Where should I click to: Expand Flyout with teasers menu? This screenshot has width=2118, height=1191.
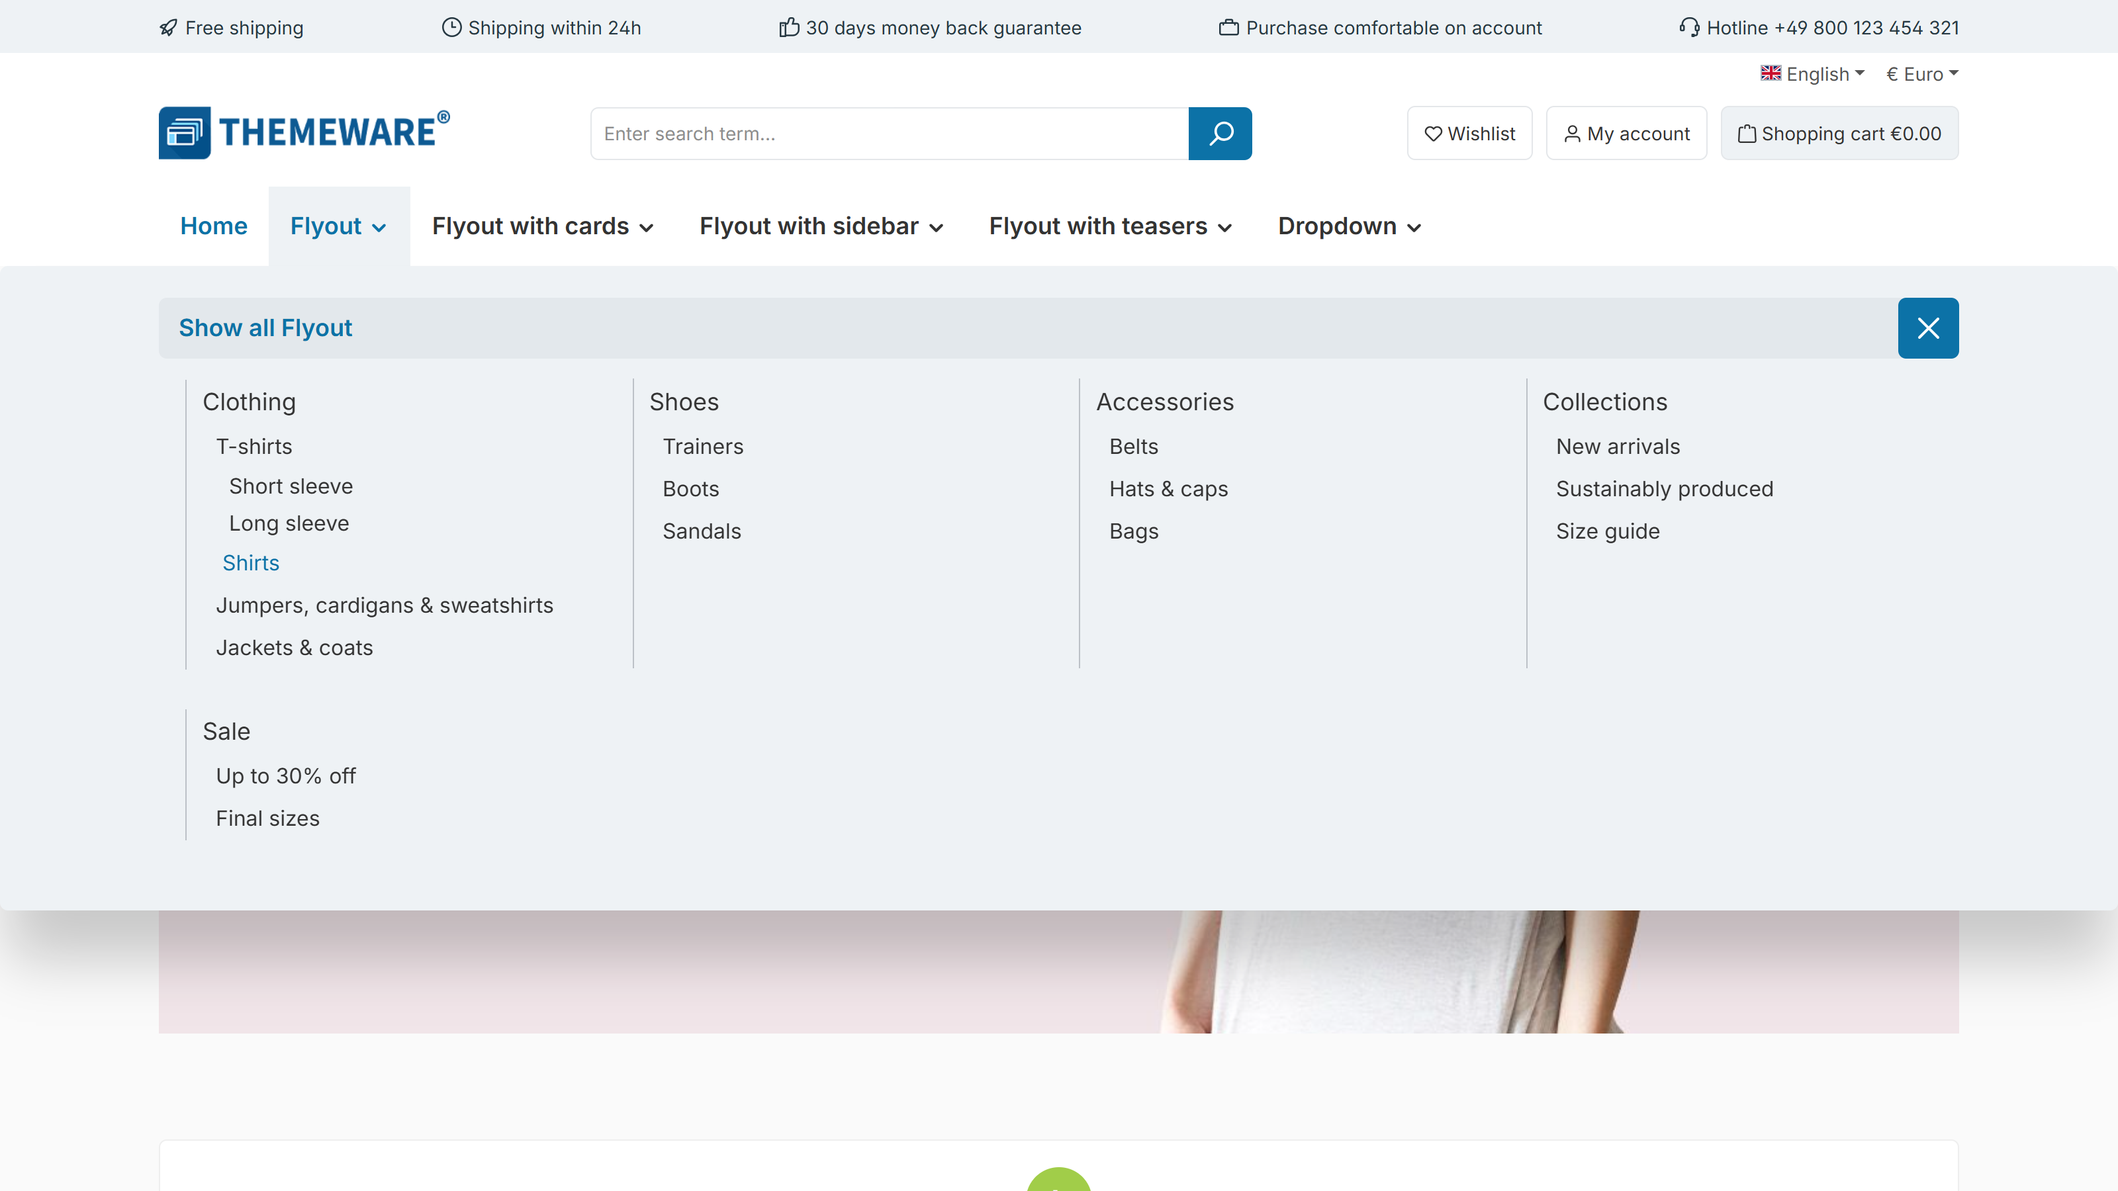1111,226
